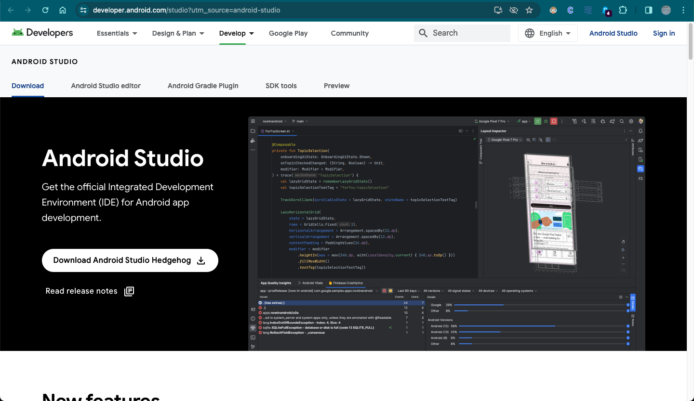Click the Android Developers logo
Screen dimensions: 694x401
pyautogui.click(x=42, y=33)
